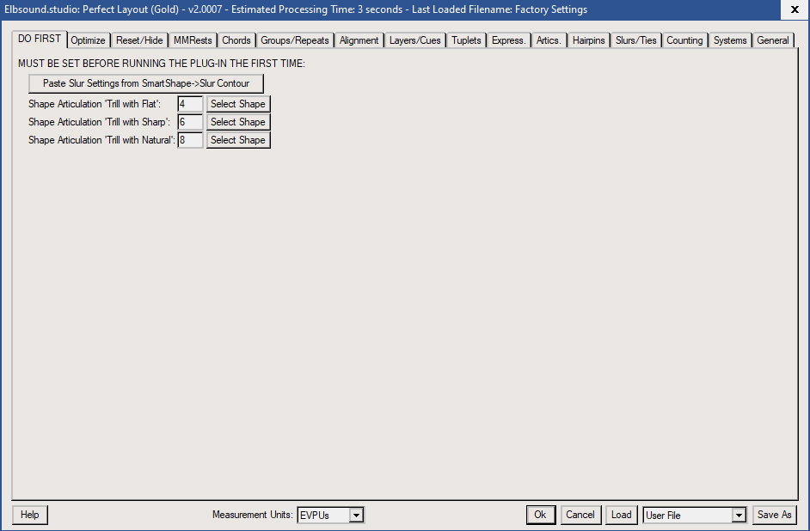810x531 pixels.
Task: Switch to the Slurs/Ties tab
Action: [x=635, y=40]
